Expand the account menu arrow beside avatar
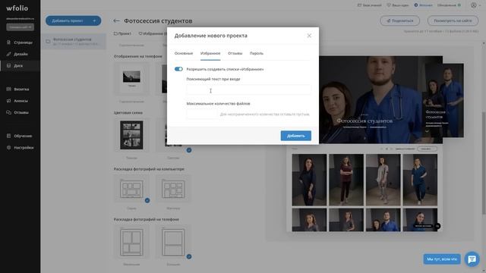 coord(480,5)
